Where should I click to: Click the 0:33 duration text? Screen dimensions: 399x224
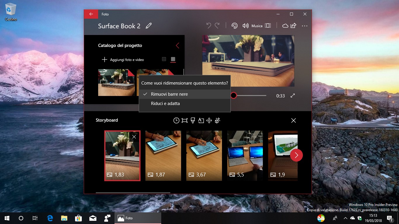point(280,96)
